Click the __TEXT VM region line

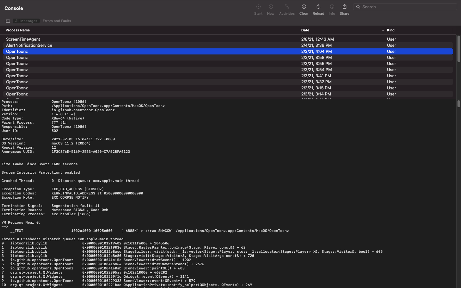click(150, 231)
